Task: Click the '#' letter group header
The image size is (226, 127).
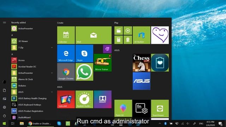Action: tap(12, 35)
